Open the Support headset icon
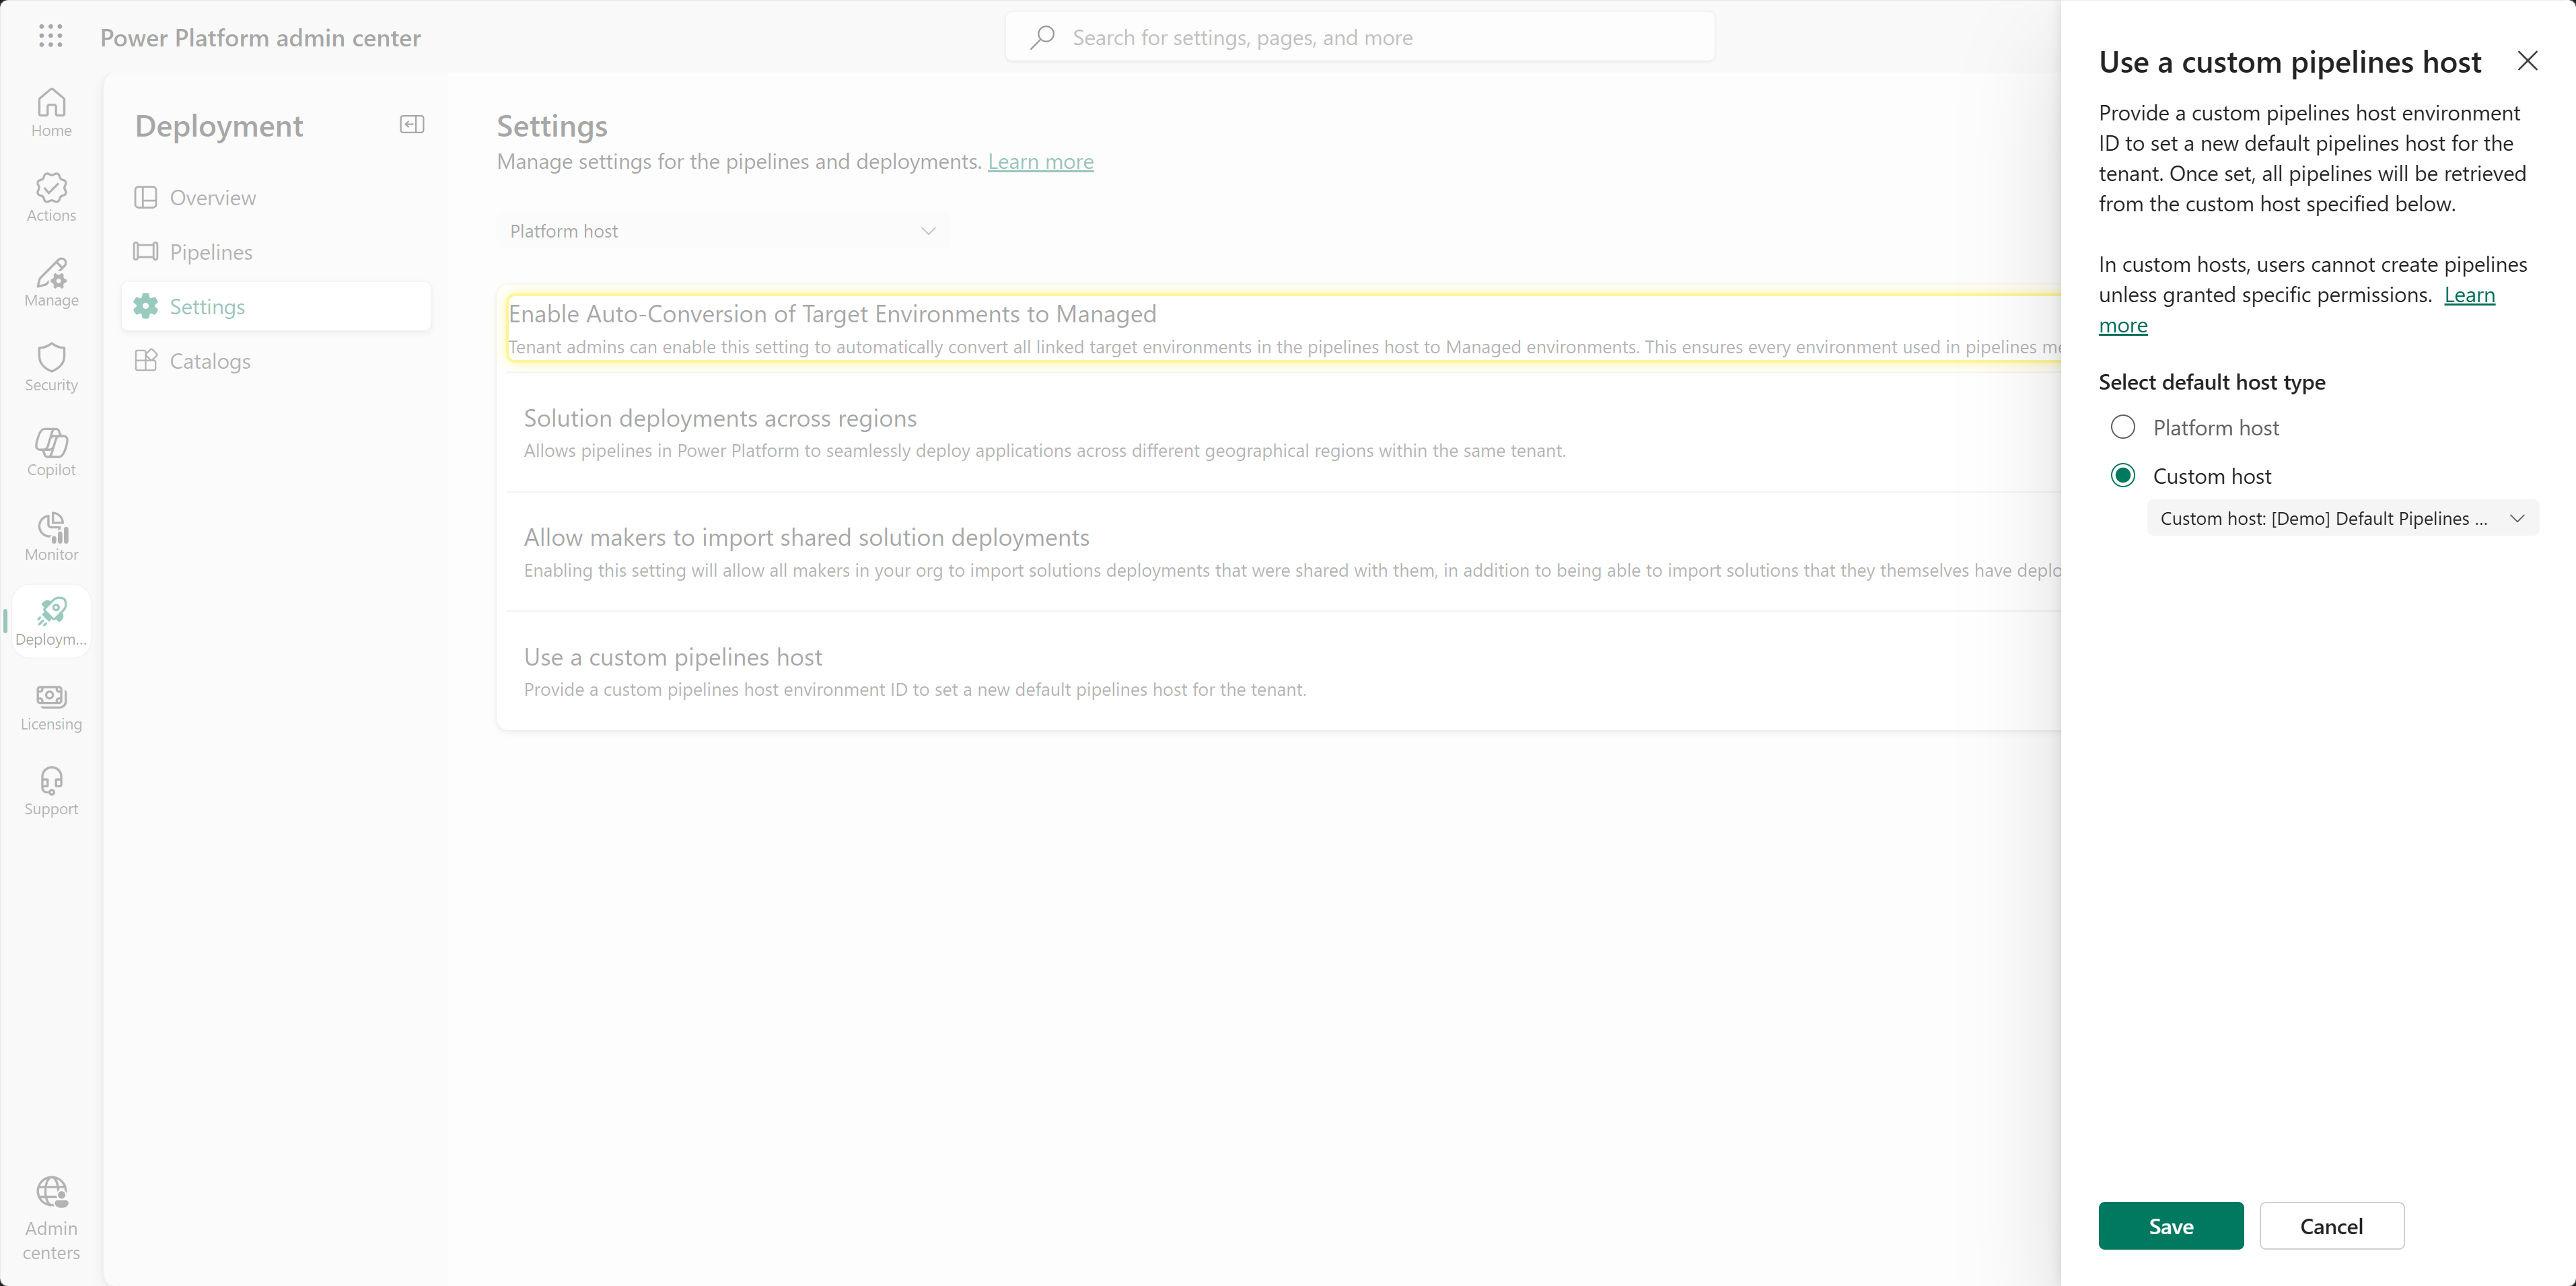Viewport: 2576px width, 1286px height. coord(51,791)
